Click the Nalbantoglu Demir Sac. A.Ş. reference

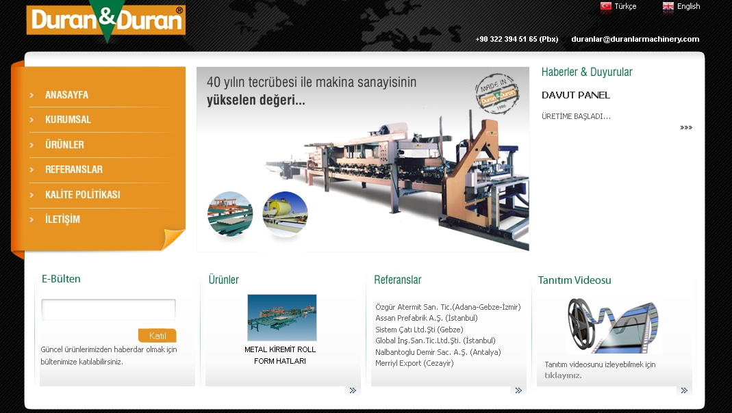pyautogui.click(x=438, y=352)
